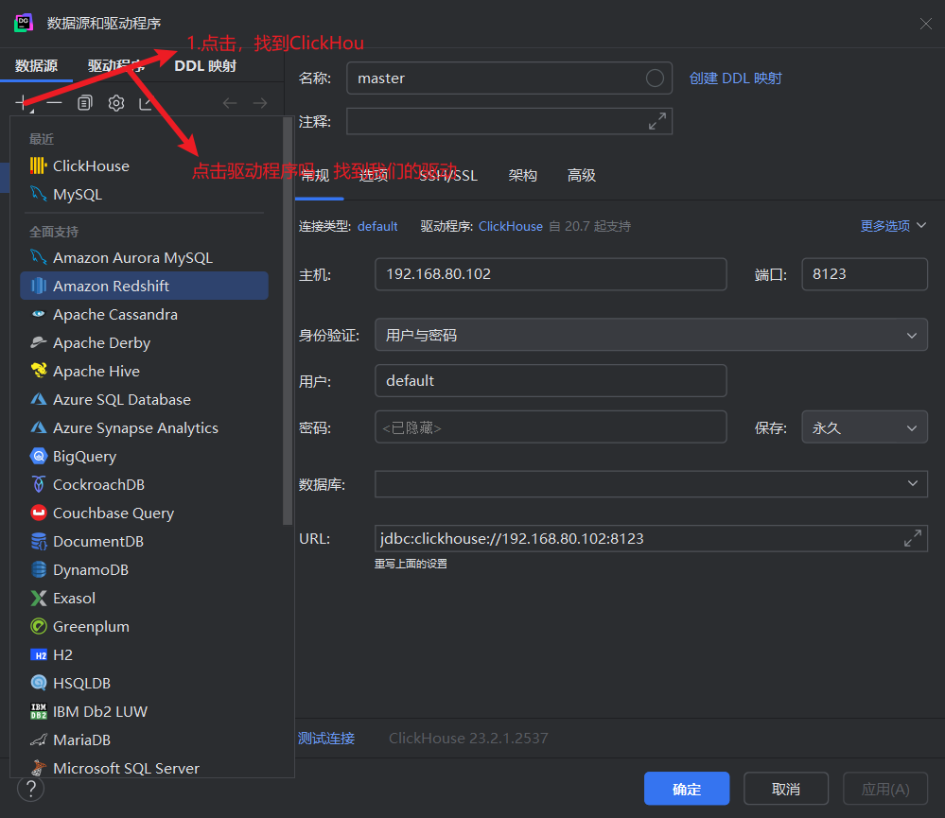This screenshot has height=818, width=945.
Task: Click the test connection link
Action: (x=326, y=738)
